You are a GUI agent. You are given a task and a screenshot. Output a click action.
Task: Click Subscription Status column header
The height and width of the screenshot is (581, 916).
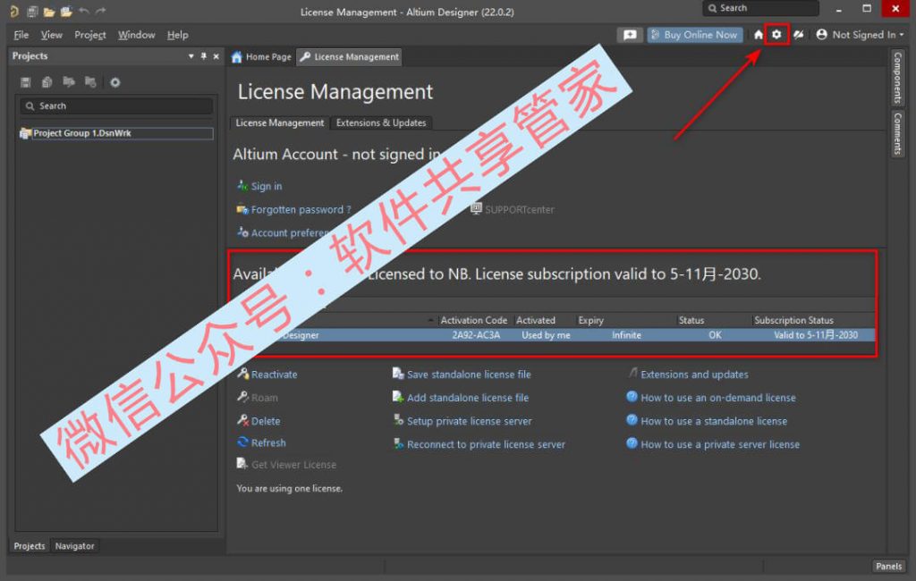(793, 320)
